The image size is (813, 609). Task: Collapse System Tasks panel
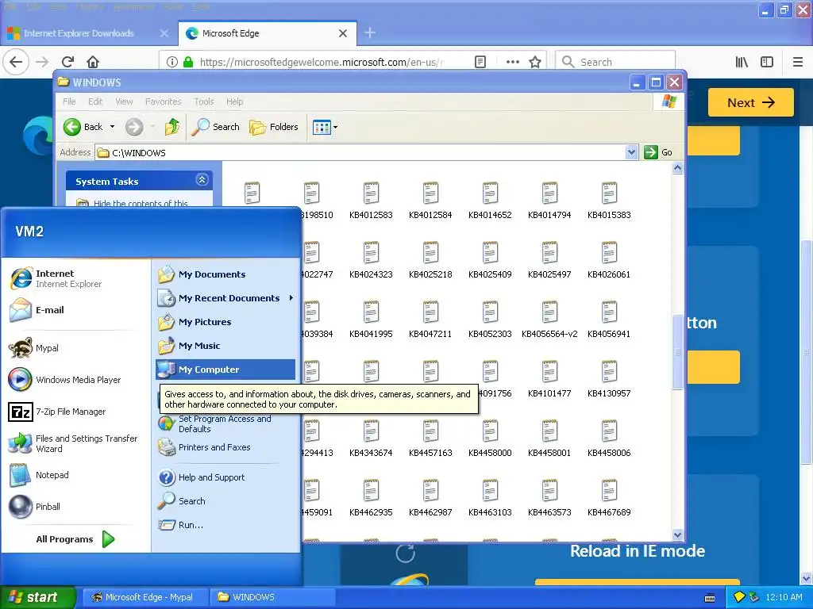[202, 180]
